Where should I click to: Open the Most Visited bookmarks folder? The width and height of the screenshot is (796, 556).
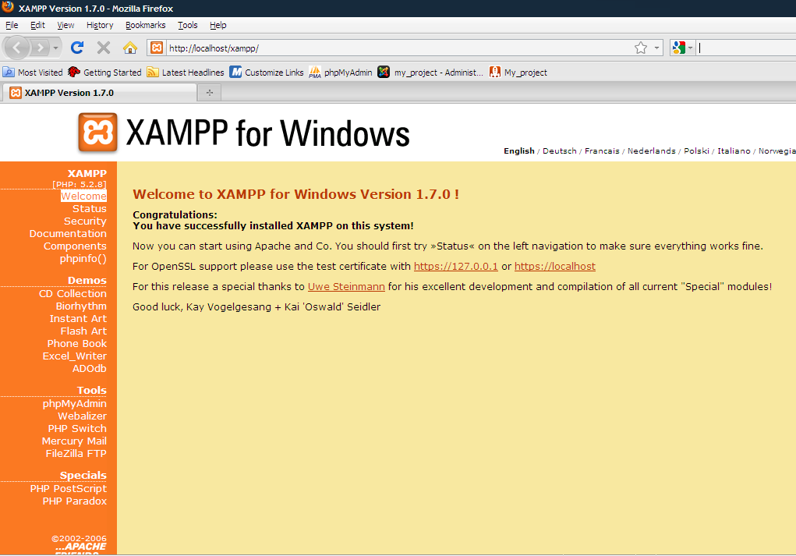coord(33,72)
